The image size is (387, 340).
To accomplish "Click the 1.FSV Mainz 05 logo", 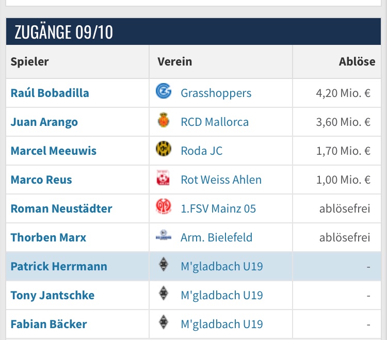I will tap(163, 208).
